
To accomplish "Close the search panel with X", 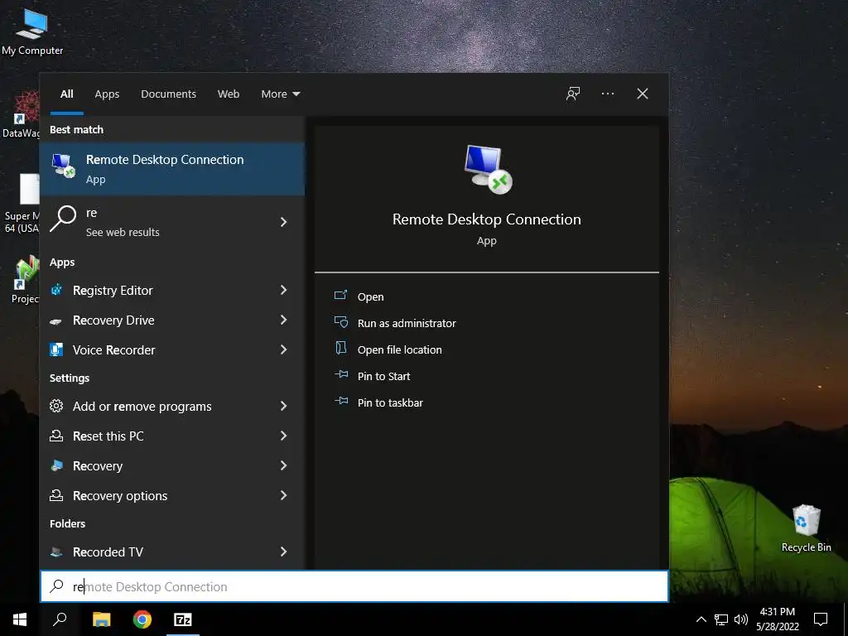I will click(x=643, y=94).
